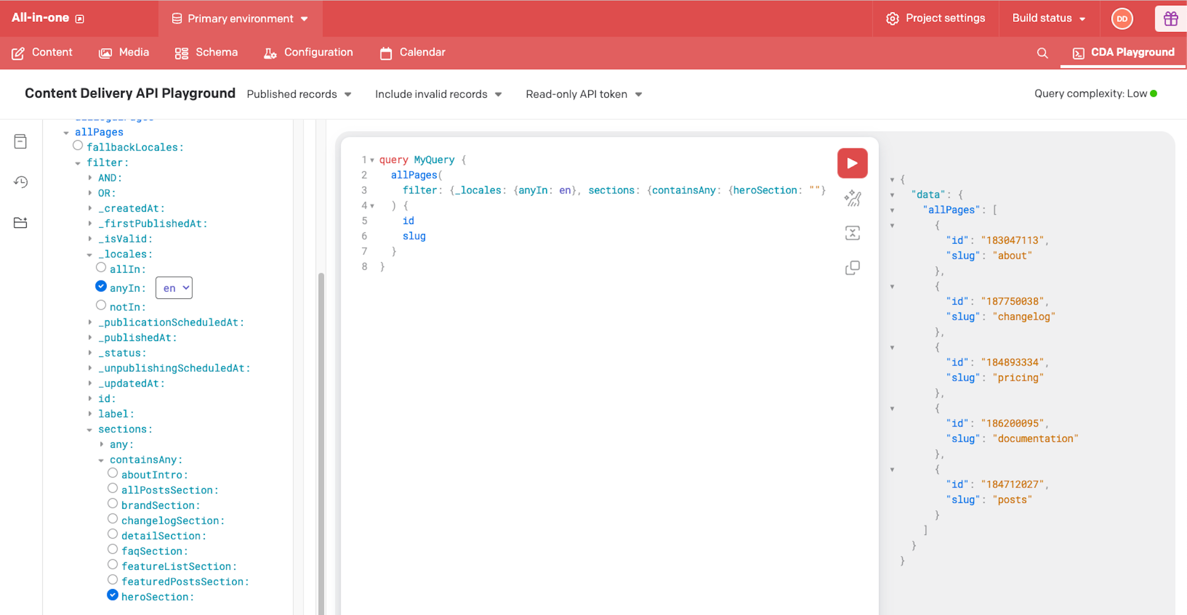1187x615 pixels.
Task: Open the query history sidebar icon
Action: 21,182
